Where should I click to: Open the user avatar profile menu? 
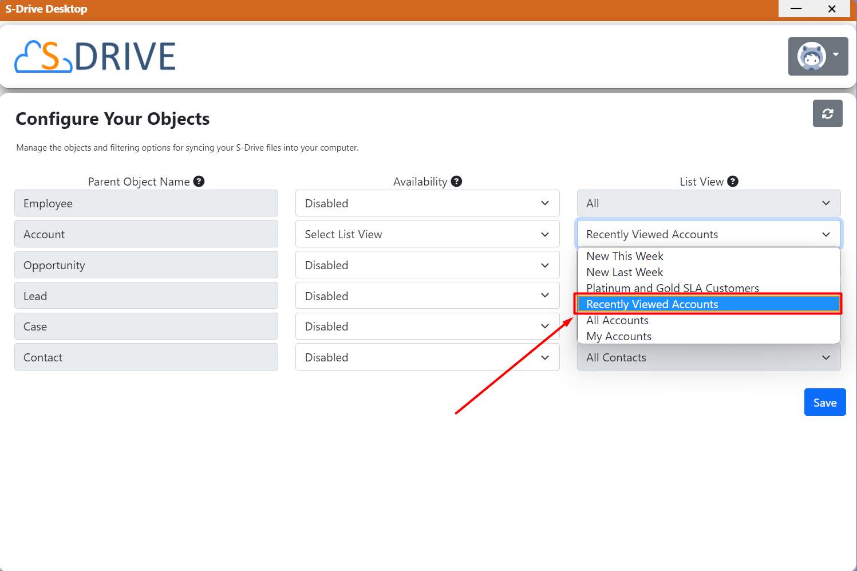tap(817, 56)
